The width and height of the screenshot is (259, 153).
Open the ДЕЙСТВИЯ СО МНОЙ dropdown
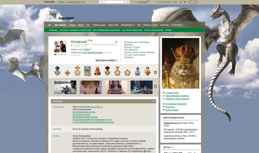click(x=107, y=60)
